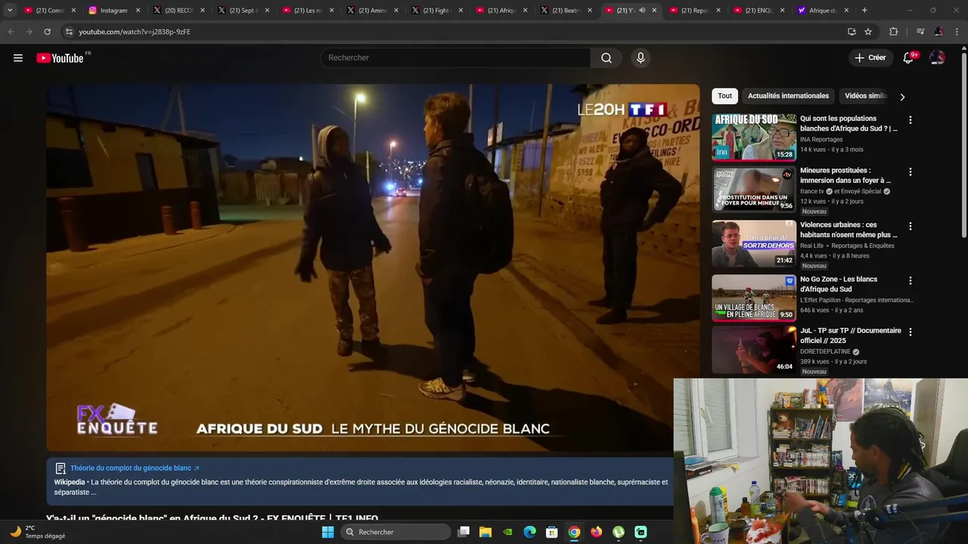
Task: Start voice search with the microphone
Action: (641, 58)
